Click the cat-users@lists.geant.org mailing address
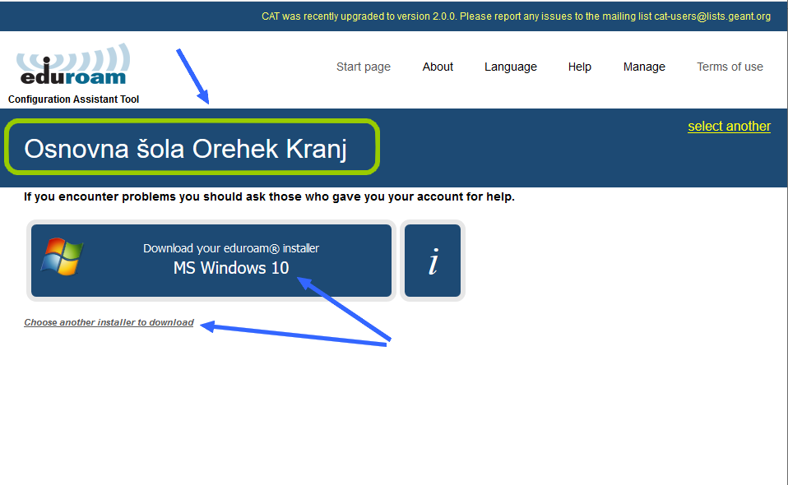Image resolution: width=788 pixels, height=485 pixels. click(712, 16)
